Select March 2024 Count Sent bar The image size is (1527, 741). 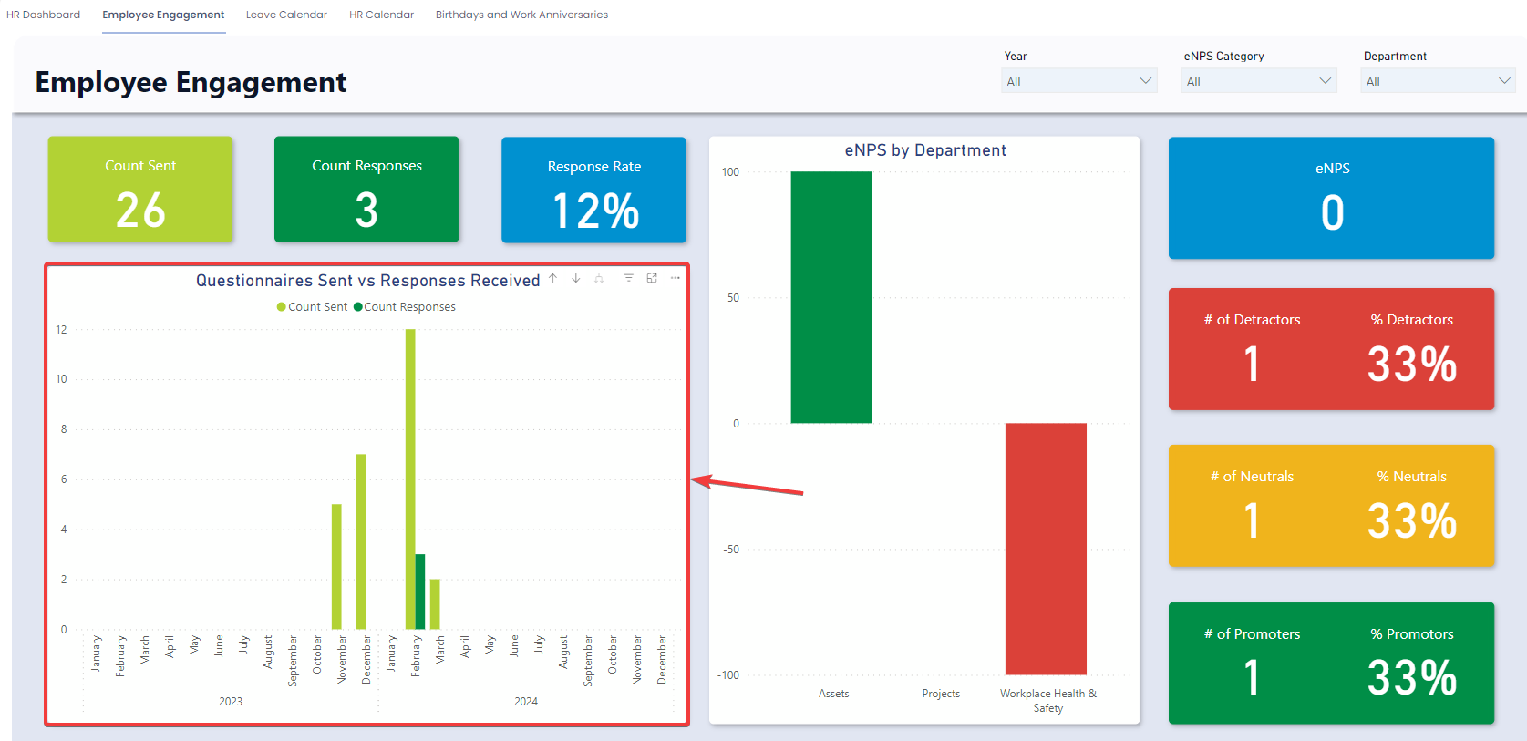click(x=435, y=604)
